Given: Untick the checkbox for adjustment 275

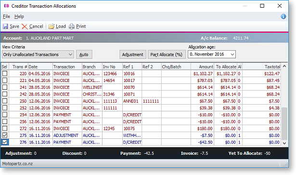Looking at the screenshot, I should pyautogui.click(x=5, y=135).
